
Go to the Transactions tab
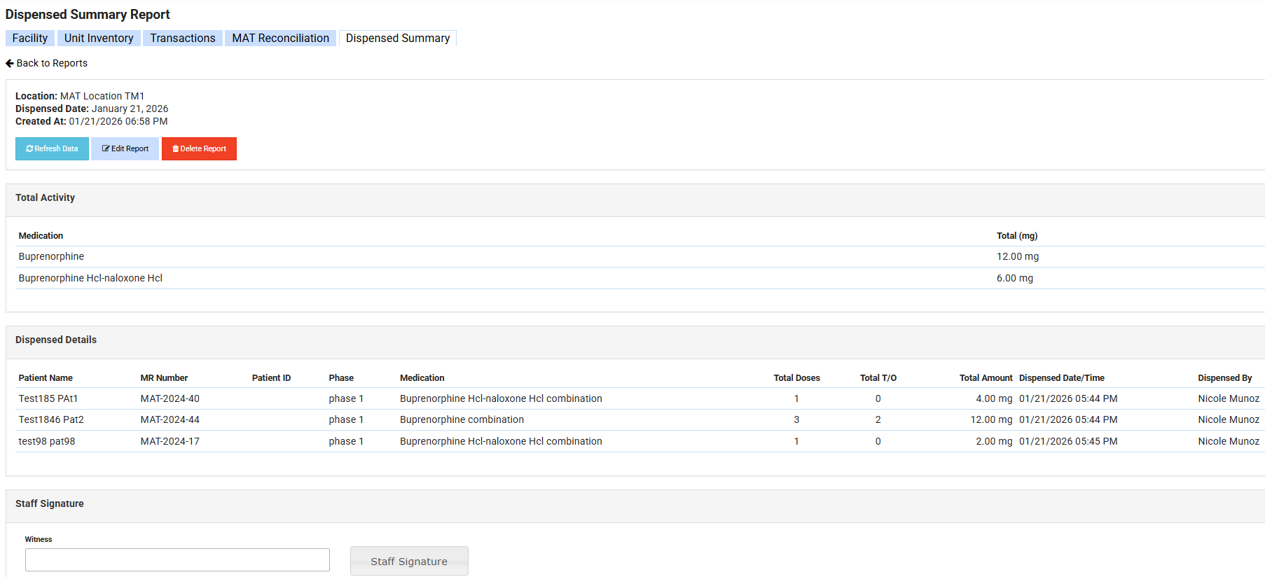[183, 39]
